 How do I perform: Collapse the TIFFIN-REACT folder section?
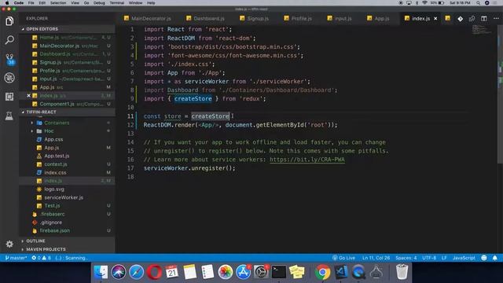click(x=67, y=112)
